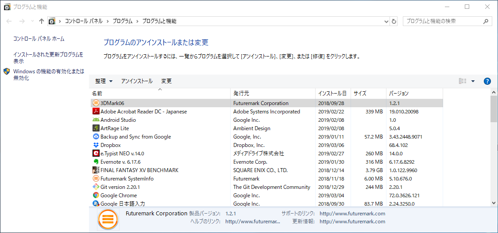Open the blue help question mark icon
This screenshot has width=498, height=233.
tap(487, 81)
